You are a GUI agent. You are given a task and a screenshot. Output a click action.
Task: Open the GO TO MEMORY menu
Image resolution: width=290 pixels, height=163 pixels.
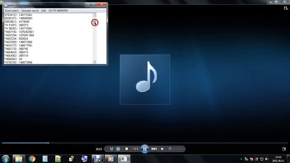point(58,10)
